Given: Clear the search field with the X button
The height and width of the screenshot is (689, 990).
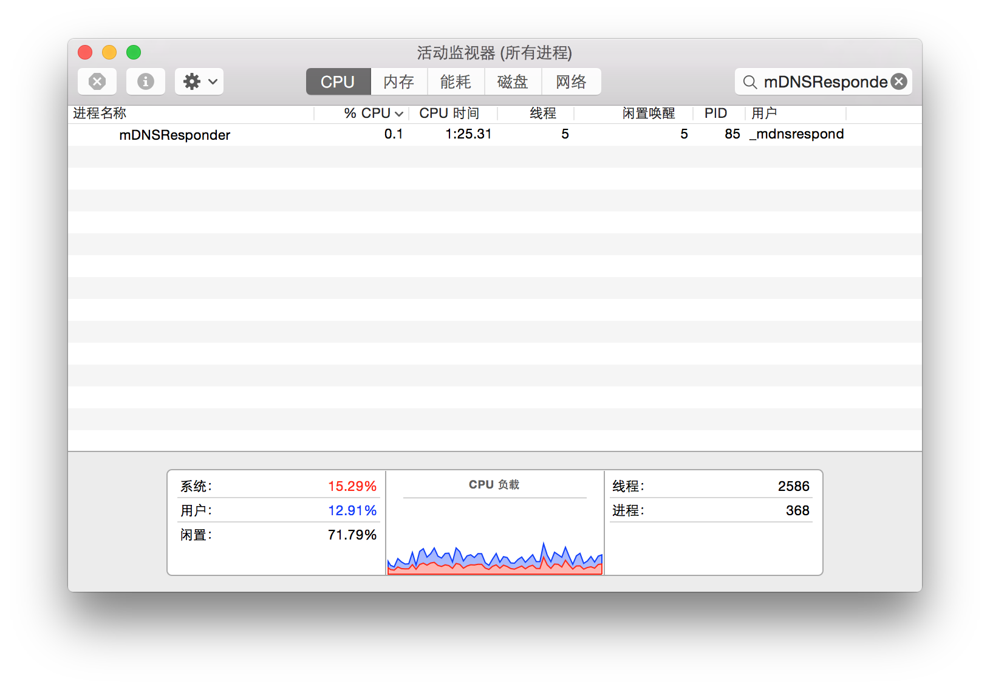Looking at the screenshot, I should (900, 81).
